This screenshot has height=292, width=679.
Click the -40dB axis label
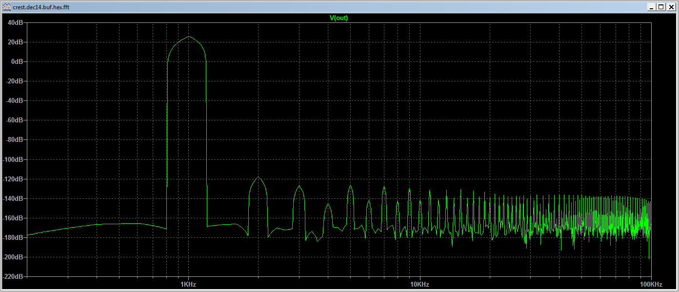coord(14,101)
